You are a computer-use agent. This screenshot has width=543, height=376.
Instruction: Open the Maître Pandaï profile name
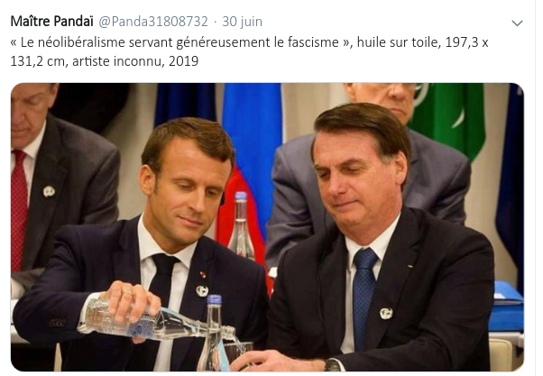pyautogui.click(x=52, y=22)
